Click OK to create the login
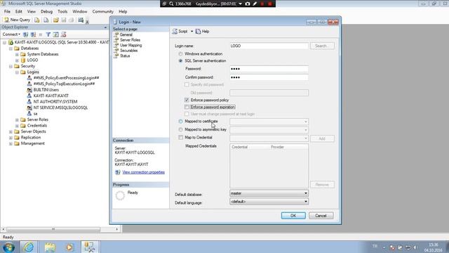The width and height of the screenshot is (449, 253). [293, 216]
